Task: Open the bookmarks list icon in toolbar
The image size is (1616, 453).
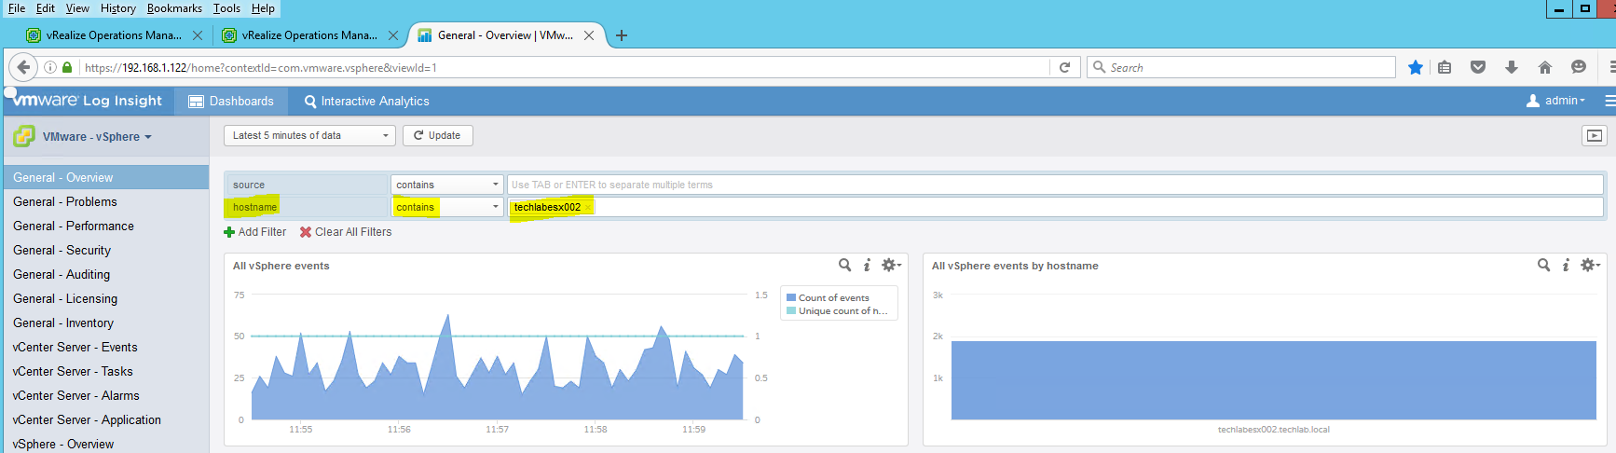Action: tap(1445, 67)
